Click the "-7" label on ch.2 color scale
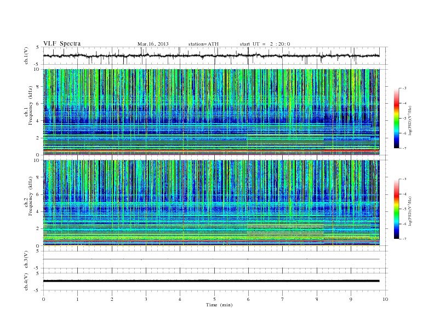 (404, 239)
